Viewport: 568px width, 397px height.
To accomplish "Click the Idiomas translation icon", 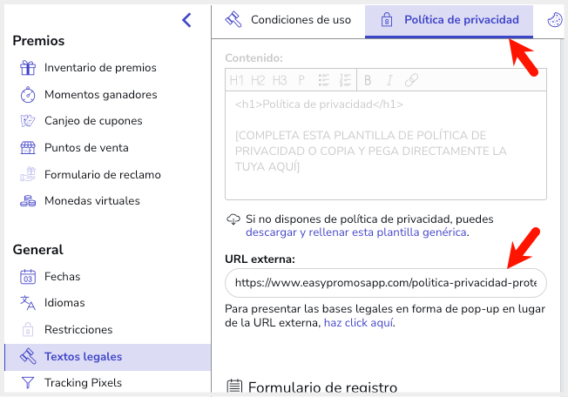I will point(28,303).
